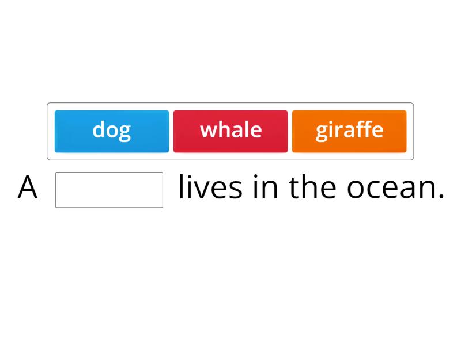Image resolution: width=461 pixels, height=345 pixels.
Task: Click the letter "A" starting the sentence
Action: click(27, 189)
